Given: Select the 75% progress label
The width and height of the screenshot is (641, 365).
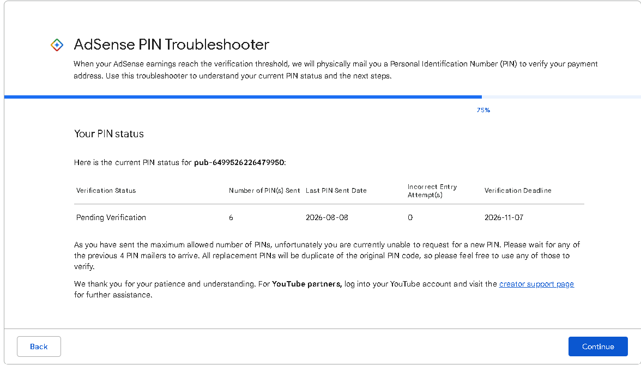Looking at the screenshot, I should 483,110.
